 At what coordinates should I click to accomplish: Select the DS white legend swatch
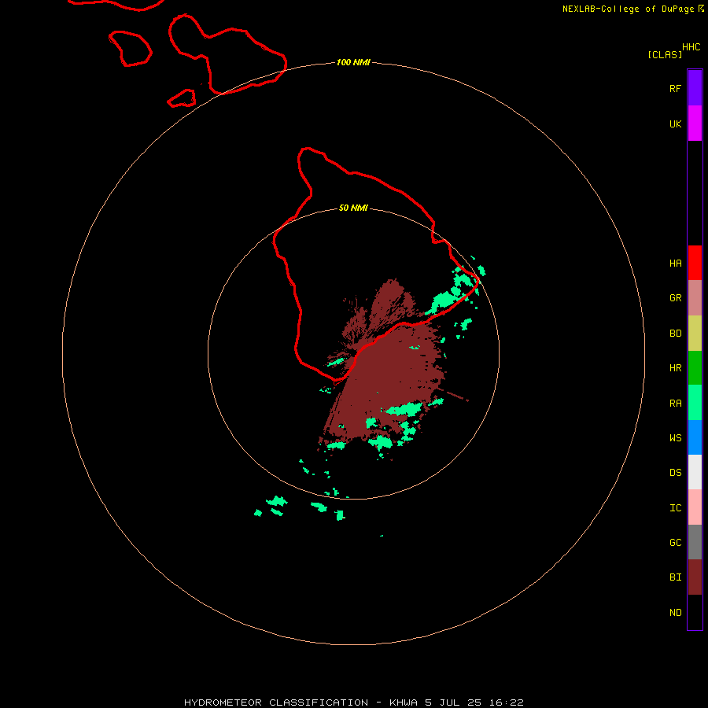(x=695, y=472)
